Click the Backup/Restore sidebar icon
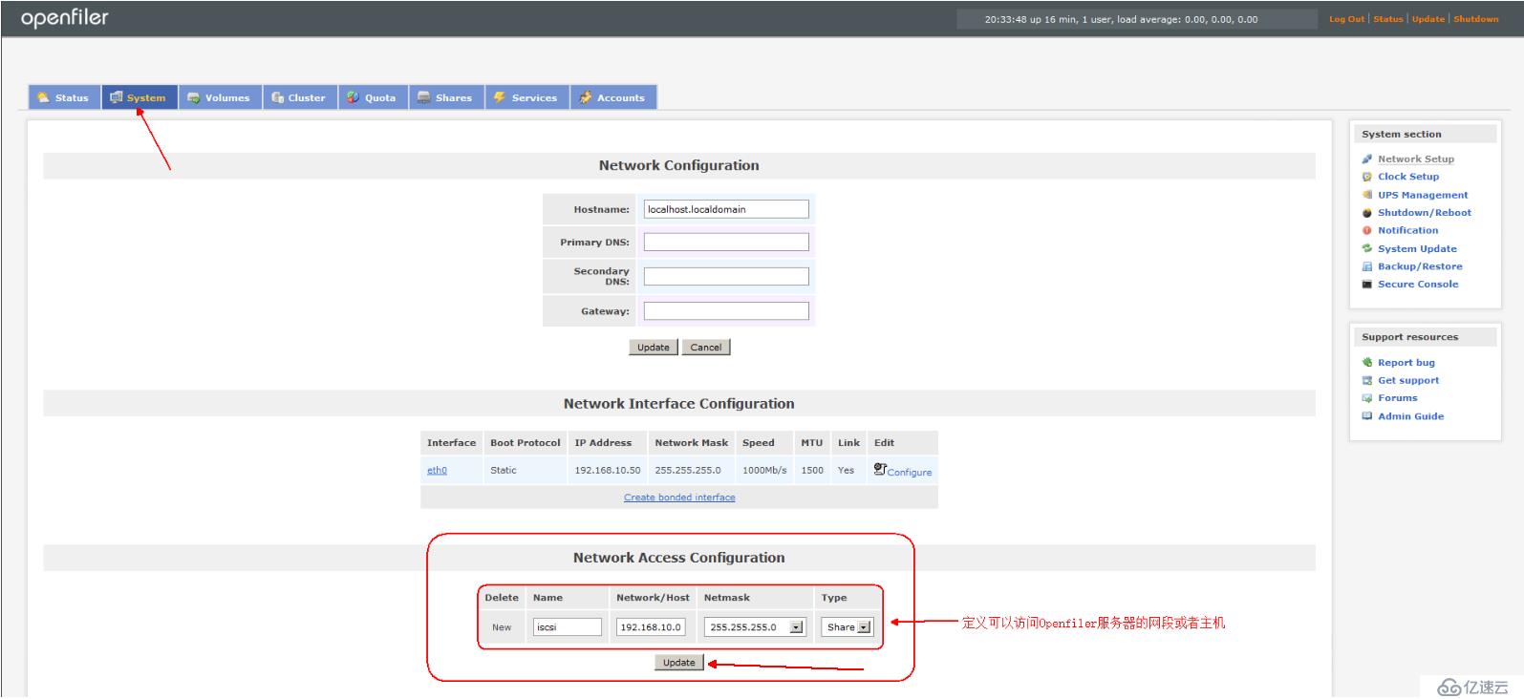This screenshot has width=1524, height=699. click(x=1367, y=266)
